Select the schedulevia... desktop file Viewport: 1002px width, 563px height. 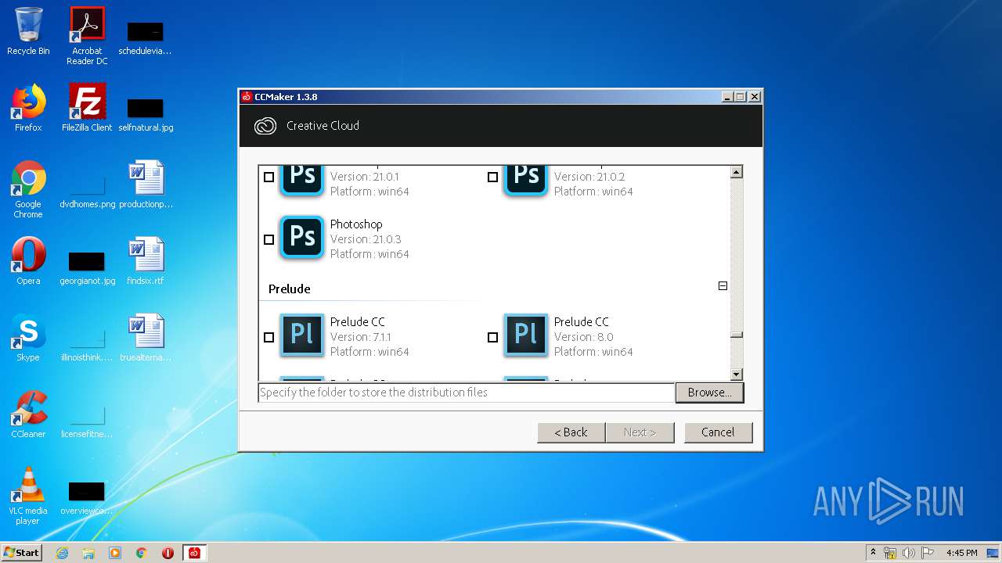[146, 38]
